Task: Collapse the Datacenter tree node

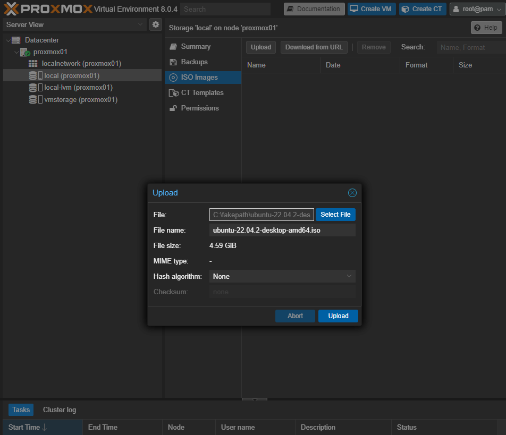Action: click(x=7, y=40)
